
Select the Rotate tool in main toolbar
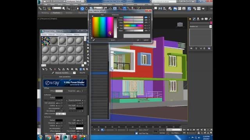coord(87,9)
